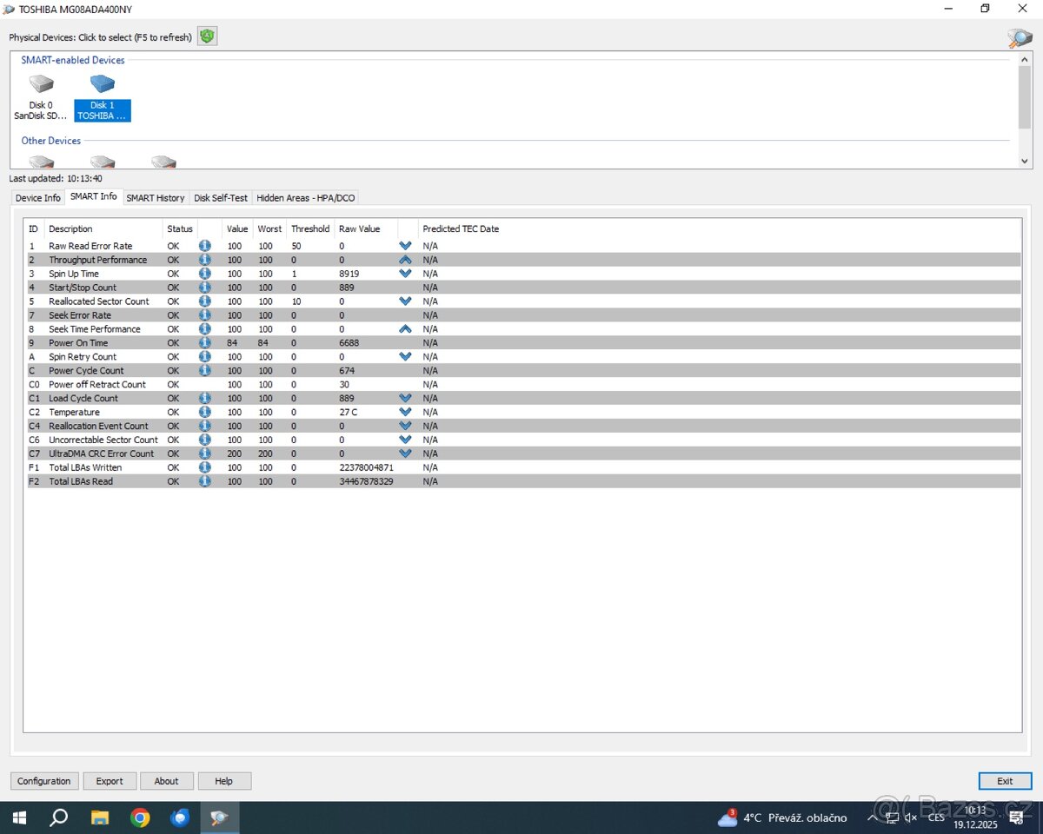Click info icon for Temperature row
The height and width of the screenshot is (834, 1043).
205,413
